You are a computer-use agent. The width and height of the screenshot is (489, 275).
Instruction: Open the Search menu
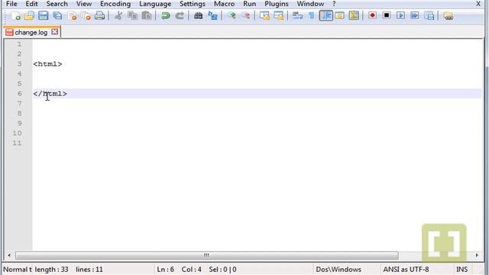(x=57, y=4)
